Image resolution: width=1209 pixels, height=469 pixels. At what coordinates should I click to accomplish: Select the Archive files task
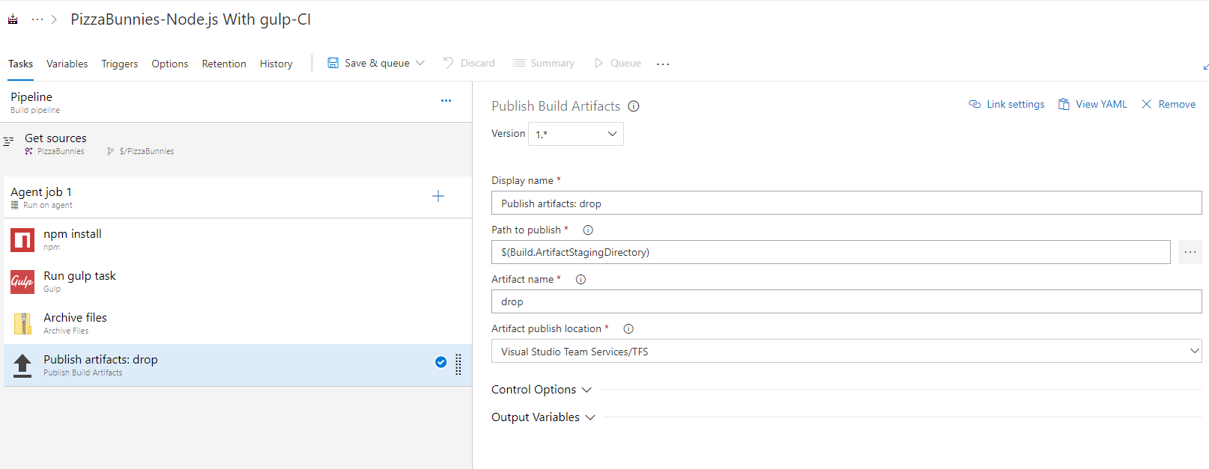(237, 323)
